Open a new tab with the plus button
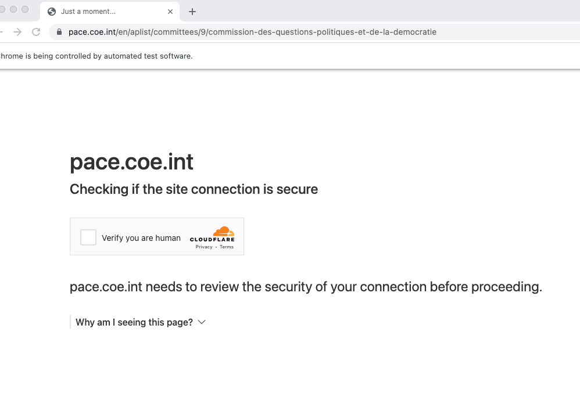This screenshot has height=419, width=580. tap(192, 11)
